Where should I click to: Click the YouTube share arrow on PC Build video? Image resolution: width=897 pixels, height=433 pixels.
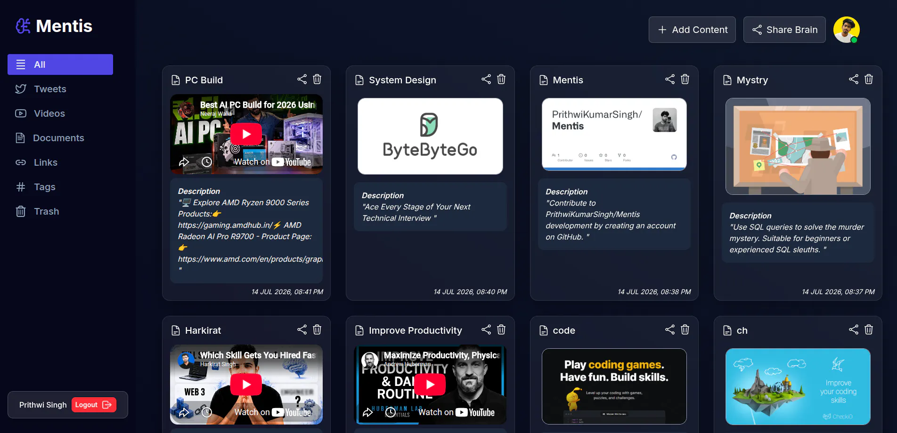tap(184, 162)
